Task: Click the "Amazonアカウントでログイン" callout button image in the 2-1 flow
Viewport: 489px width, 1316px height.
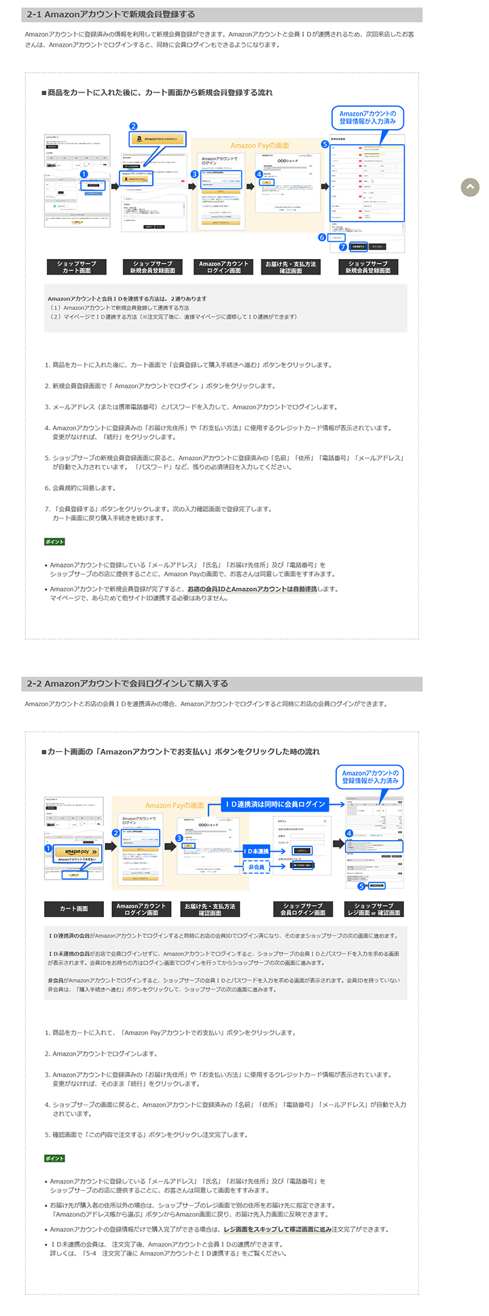Action: point(157,139)
